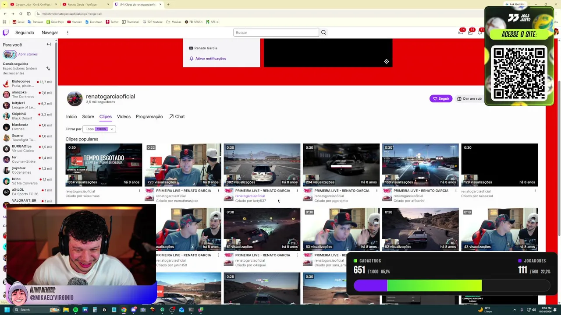Sort followed channels by viewers

tap(48, 69)
